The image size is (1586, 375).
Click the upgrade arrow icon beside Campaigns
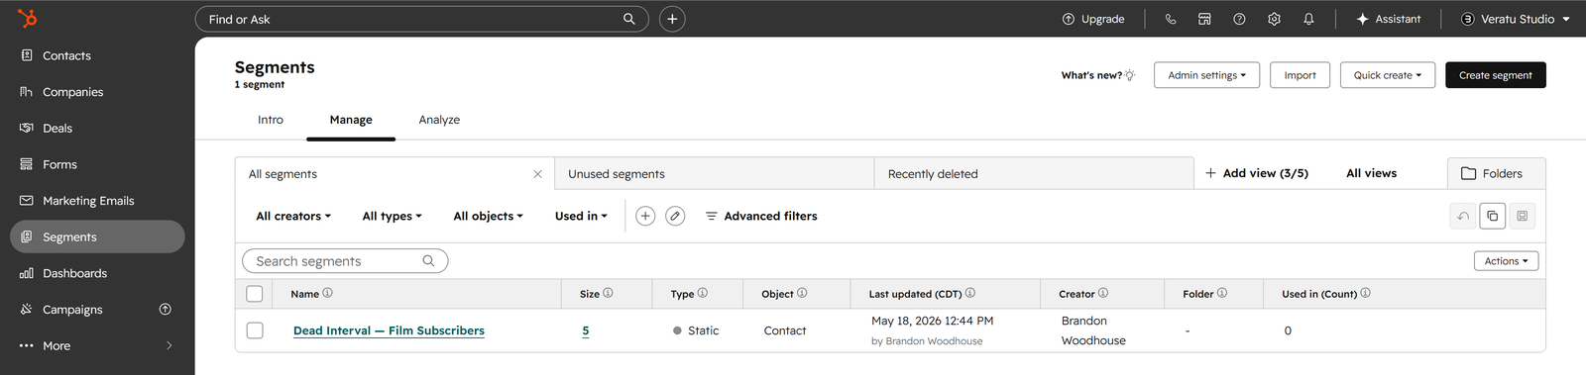click(166, 310)
